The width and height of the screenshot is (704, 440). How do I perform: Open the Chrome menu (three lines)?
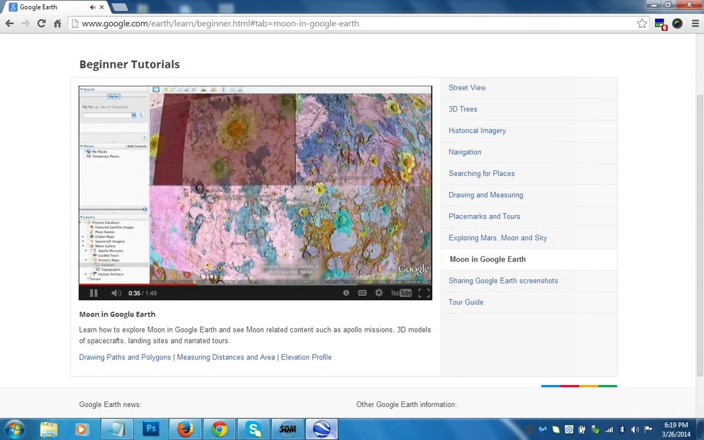coord(695,23)
